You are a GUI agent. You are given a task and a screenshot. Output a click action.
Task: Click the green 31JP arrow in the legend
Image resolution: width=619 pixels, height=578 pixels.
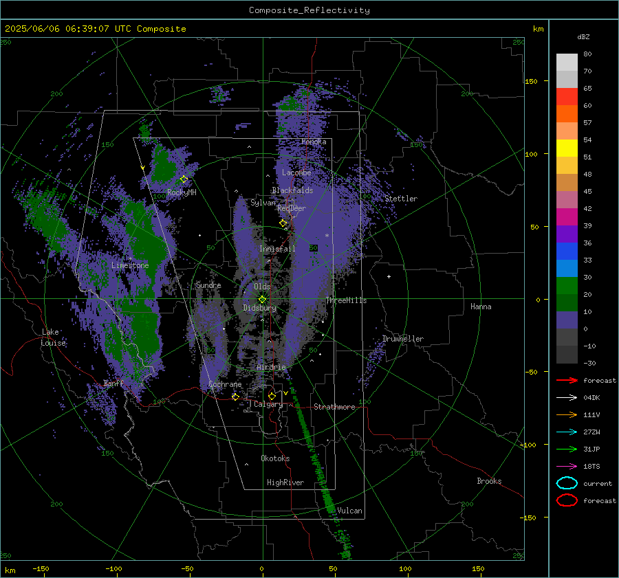[567, 449]
